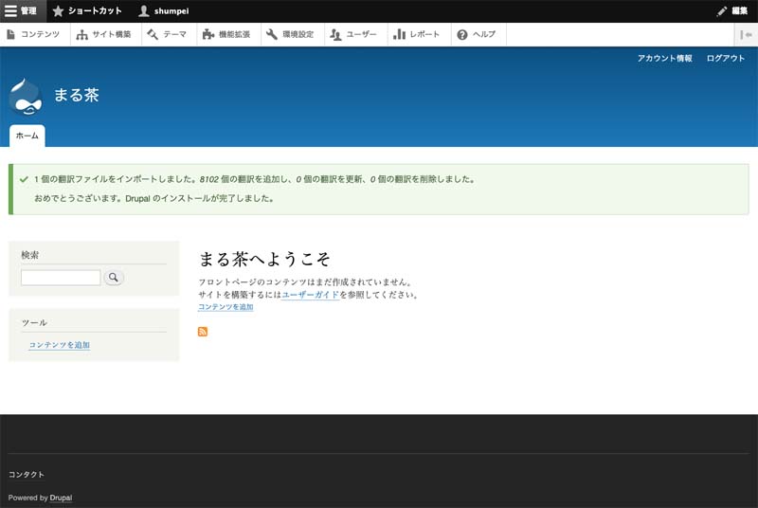Open the レポート menu

pos(417,34)
